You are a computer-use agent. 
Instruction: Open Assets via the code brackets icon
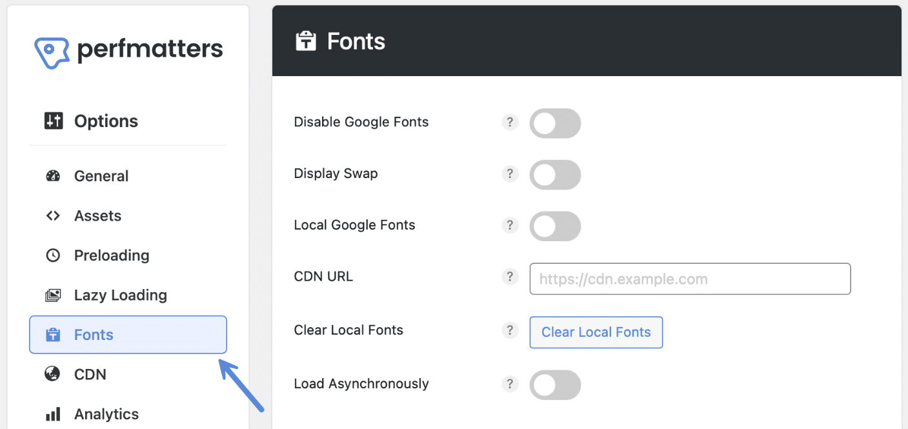tap(54, 215)
